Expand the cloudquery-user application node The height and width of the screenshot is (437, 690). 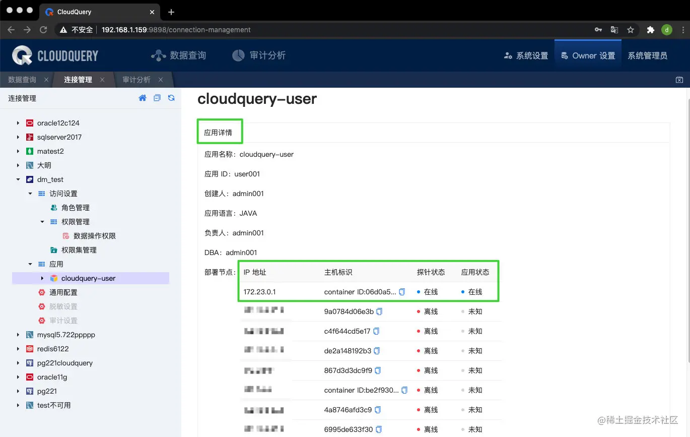(42, 278)
